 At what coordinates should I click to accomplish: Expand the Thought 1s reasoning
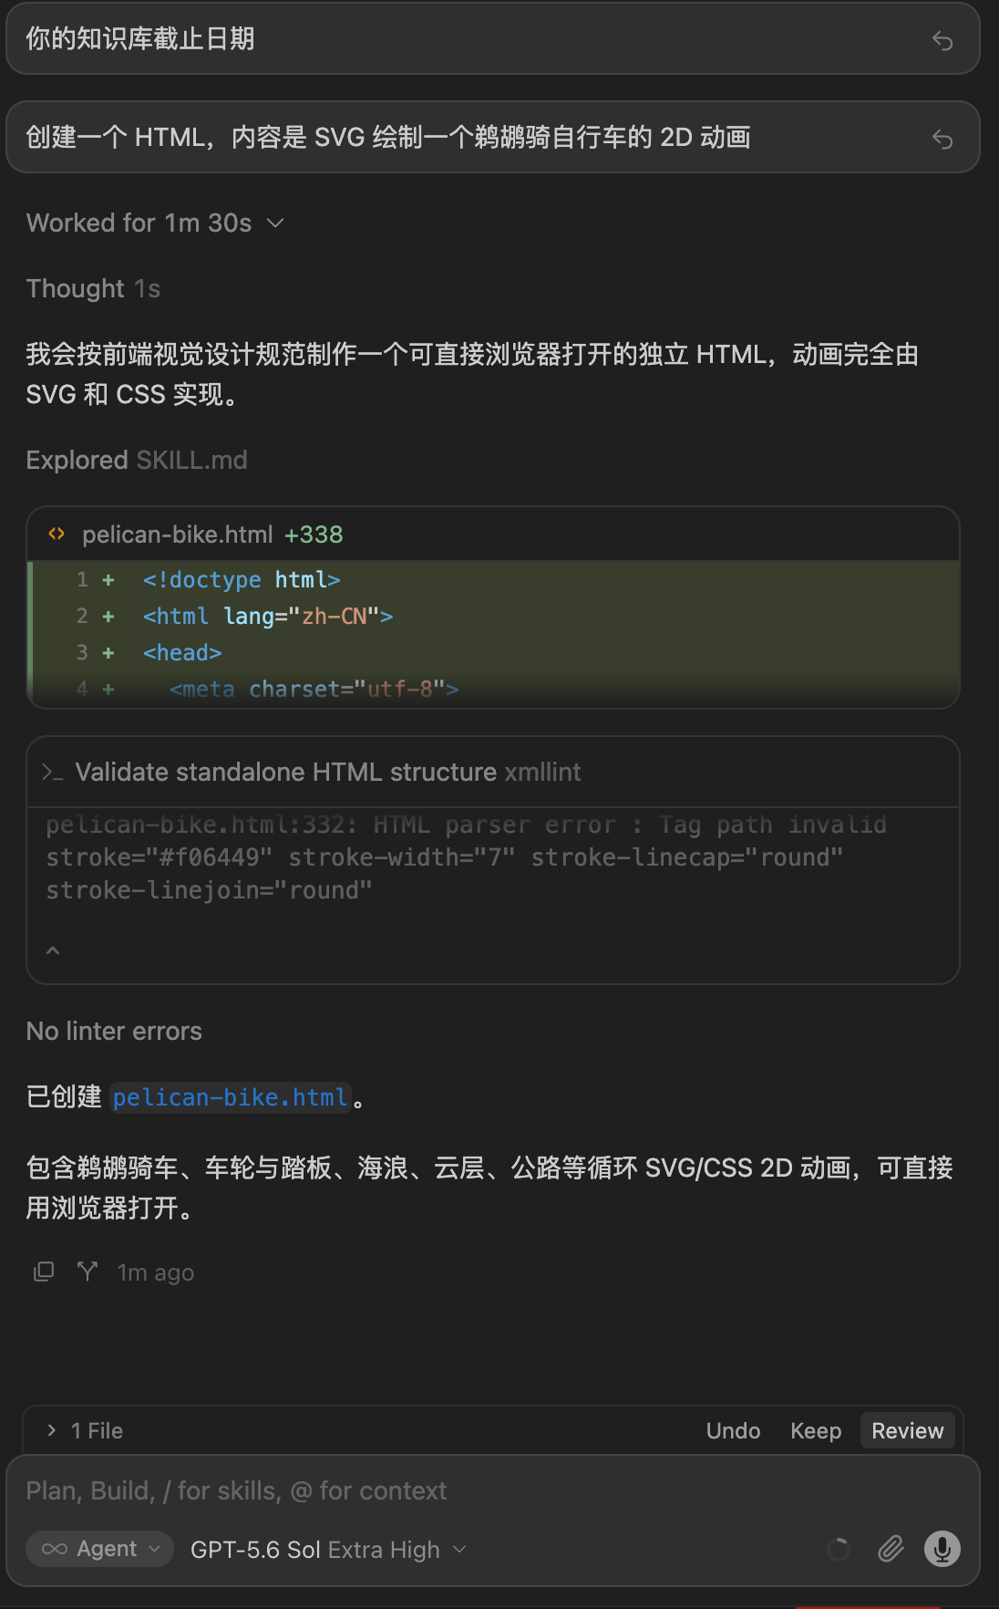click(93, 288)
